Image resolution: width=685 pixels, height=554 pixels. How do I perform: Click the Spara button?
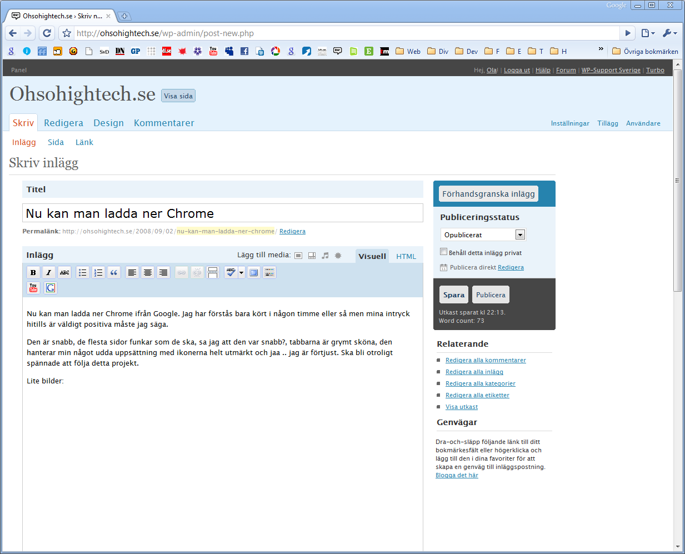tap(454, 295)
